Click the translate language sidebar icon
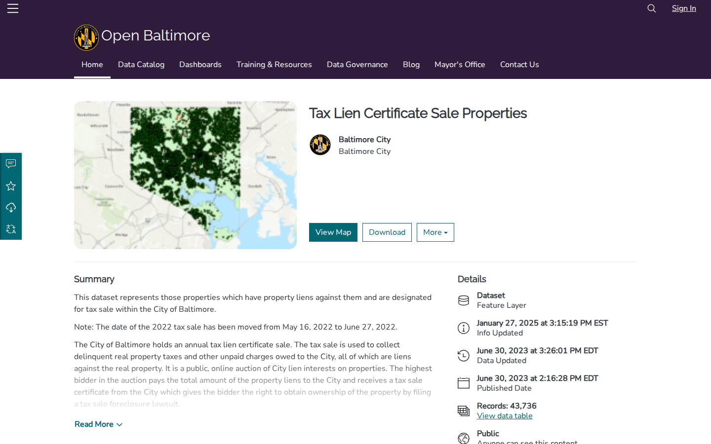 point(11,229)
